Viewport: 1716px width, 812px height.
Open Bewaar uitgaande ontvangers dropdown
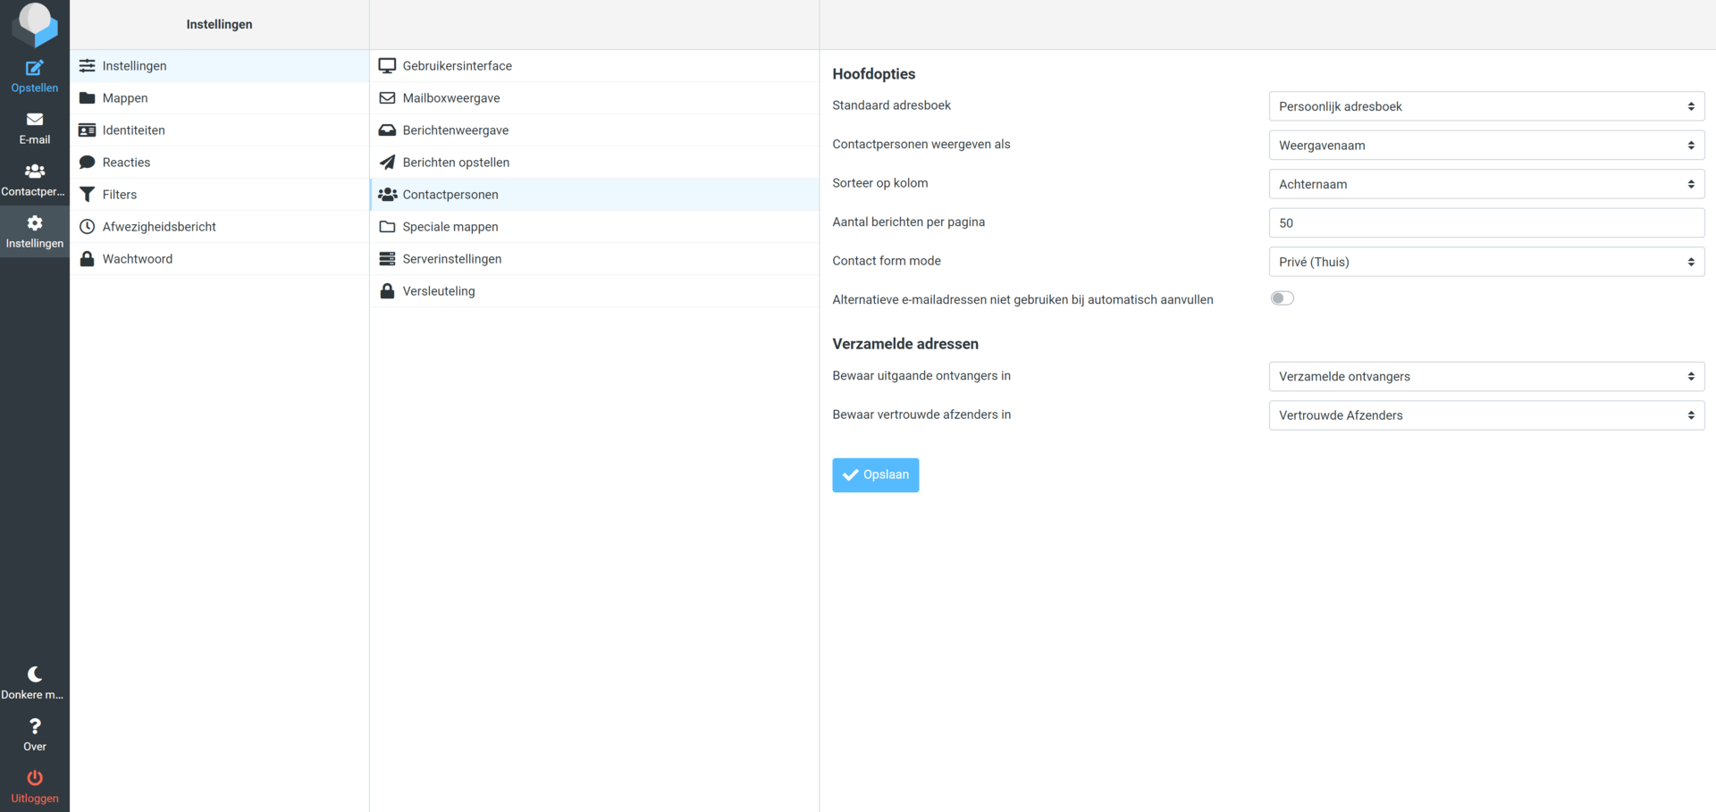click(1486, 376)
